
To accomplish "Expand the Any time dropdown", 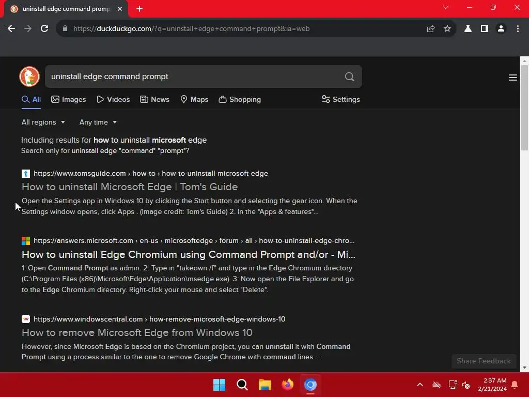I will click(x=98, y=122).
